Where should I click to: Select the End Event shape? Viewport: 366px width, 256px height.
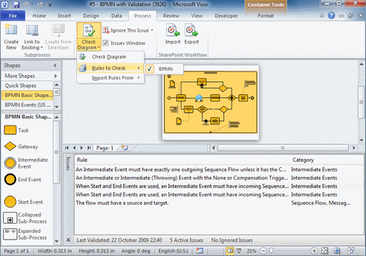tap(10, 180)
